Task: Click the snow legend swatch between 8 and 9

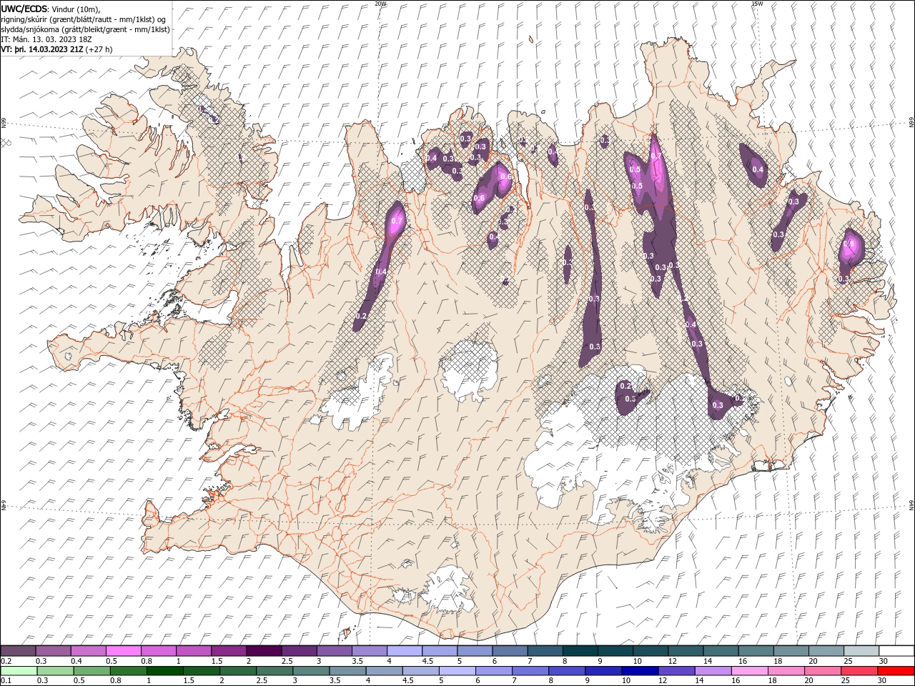Action: (580, 651)
